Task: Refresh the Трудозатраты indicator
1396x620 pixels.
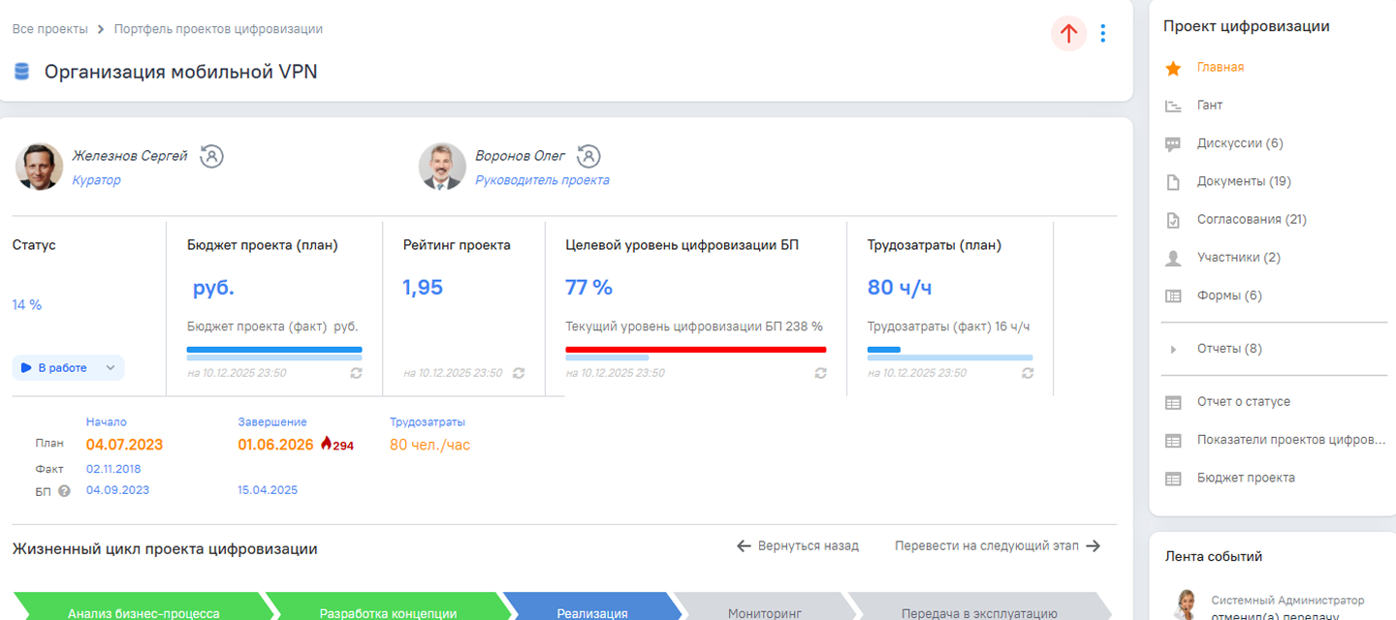Action: [x=1028, y=373]
